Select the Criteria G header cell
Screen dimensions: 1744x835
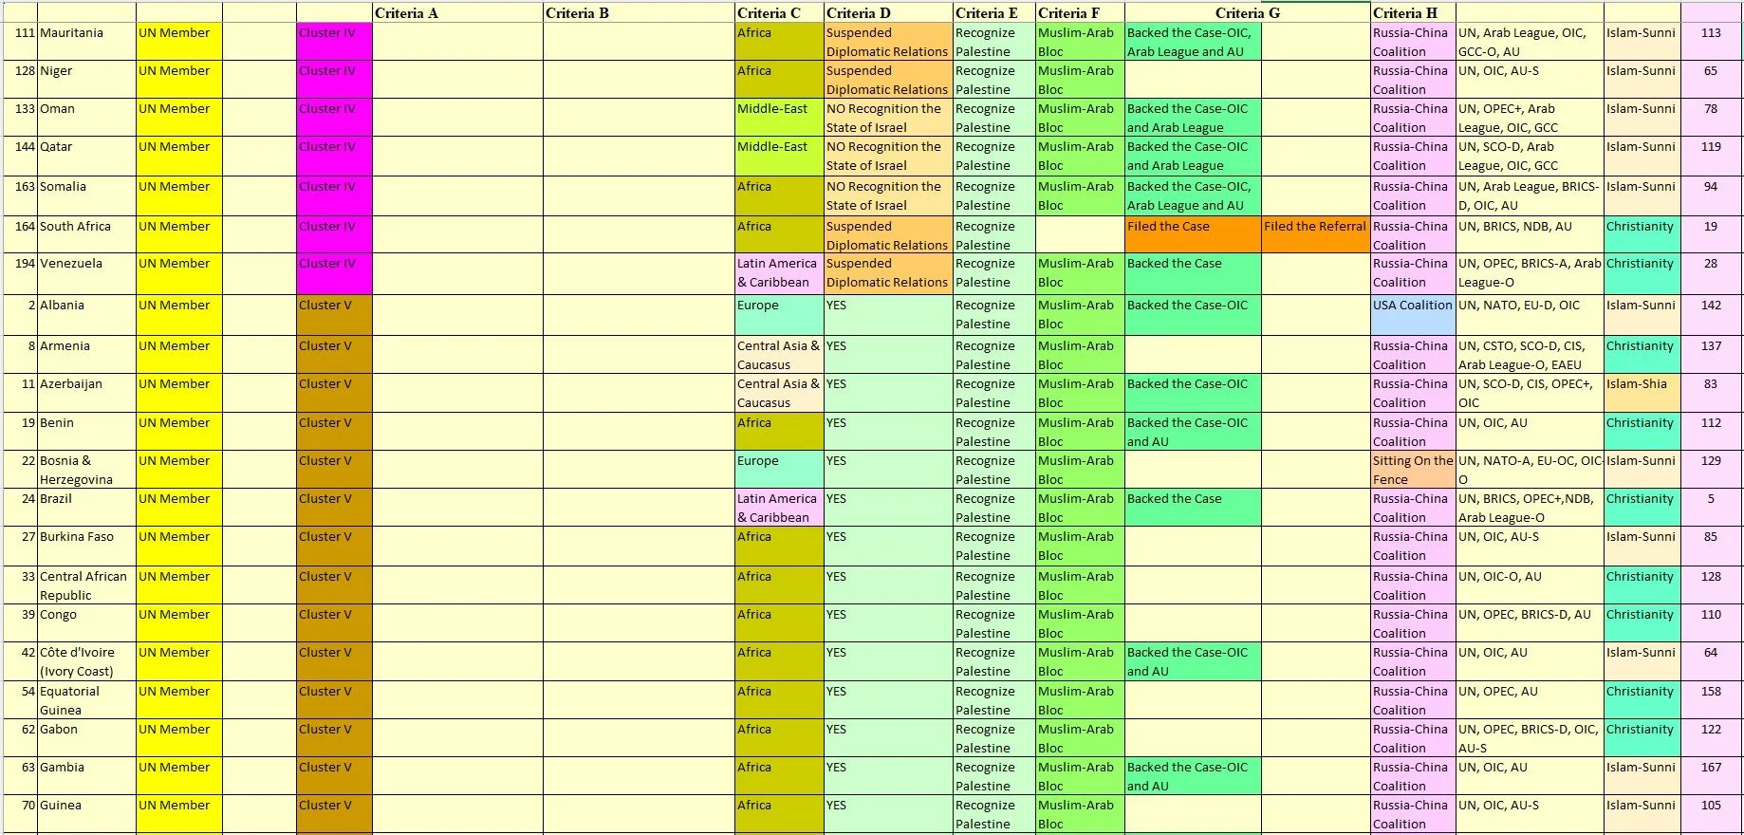pos(1248,13)
